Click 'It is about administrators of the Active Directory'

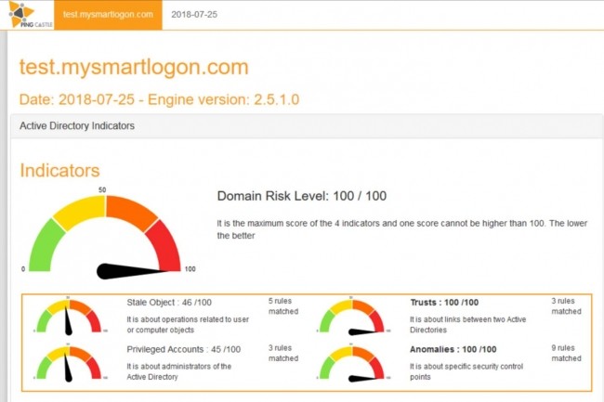click(x=179, y=371)
